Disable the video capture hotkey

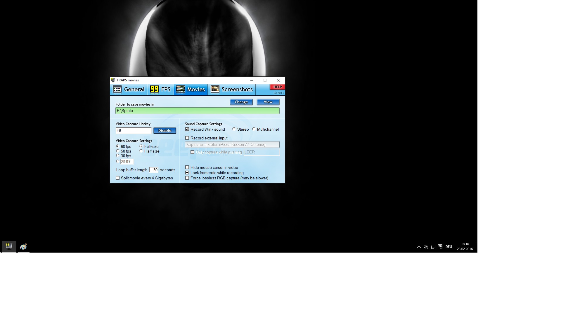tap(165, 131)
